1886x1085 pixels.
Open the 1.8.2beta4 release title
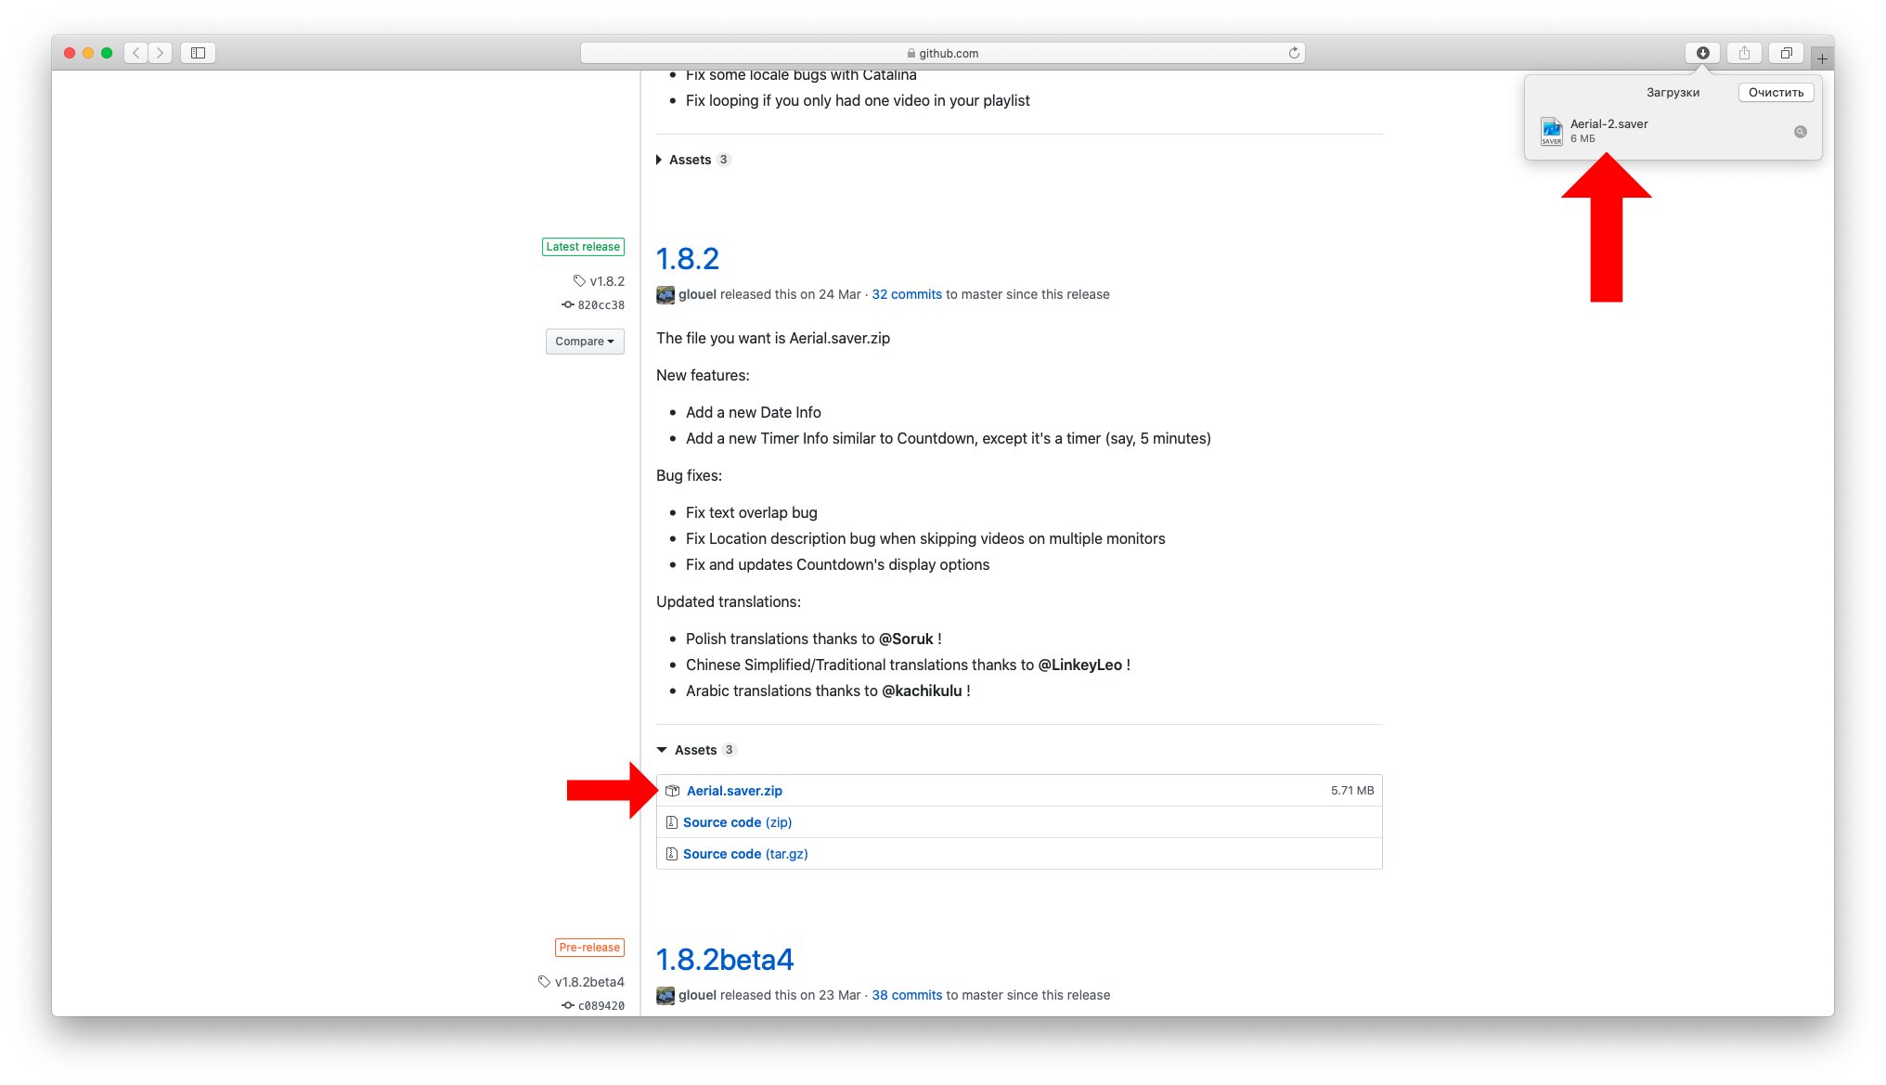(x=725, y=959)
